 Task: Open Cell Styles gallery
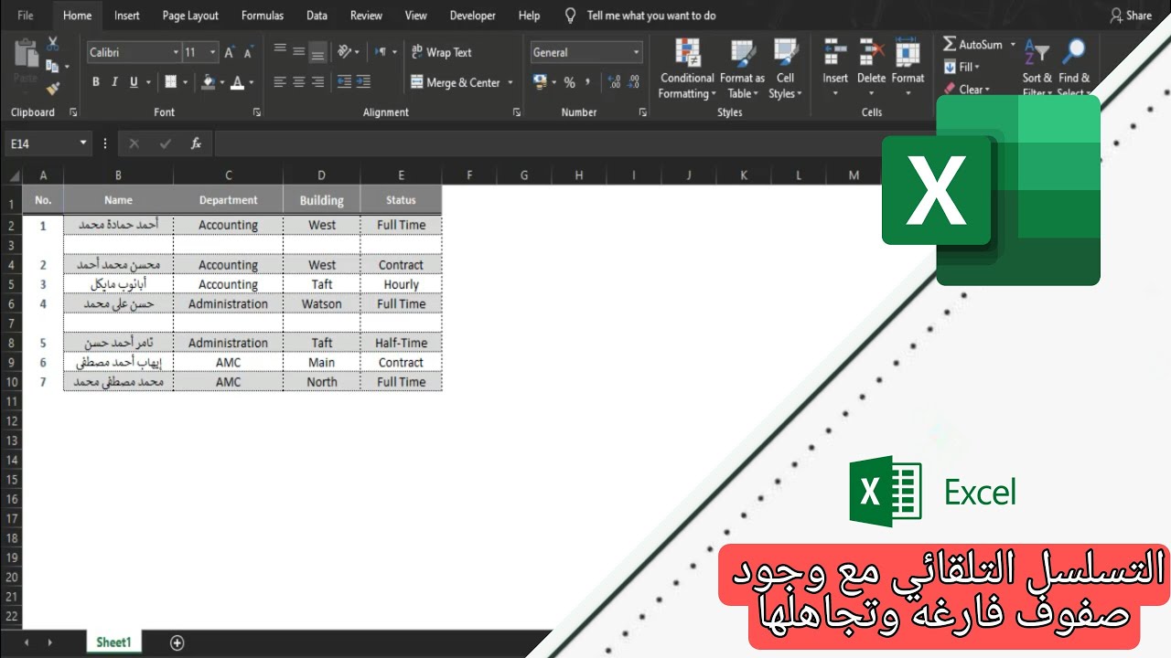point(784,69)
